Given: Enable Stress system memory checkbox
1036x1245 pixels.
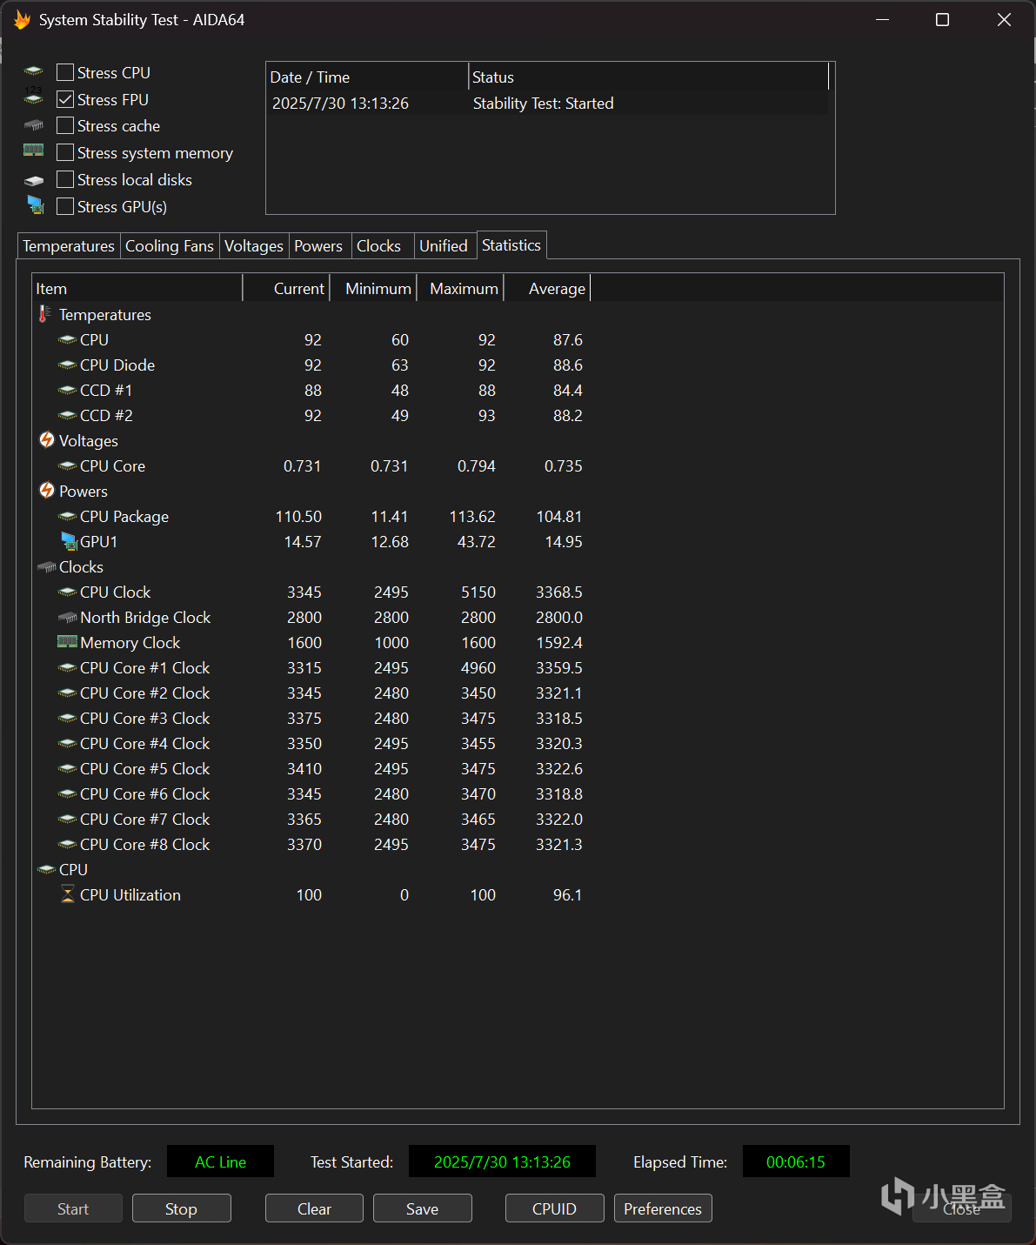Looking at the screenshot, I should pyautogui.click(x=65, y=153).
